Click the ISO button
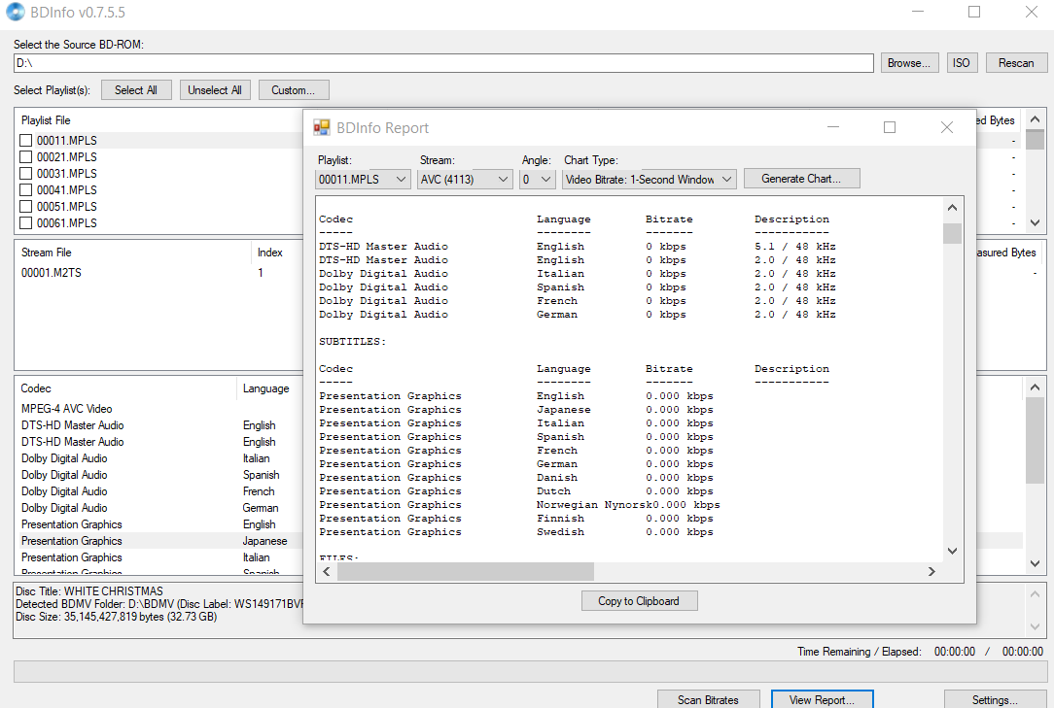Screen dimensions: 1054x708 [962, 63]
